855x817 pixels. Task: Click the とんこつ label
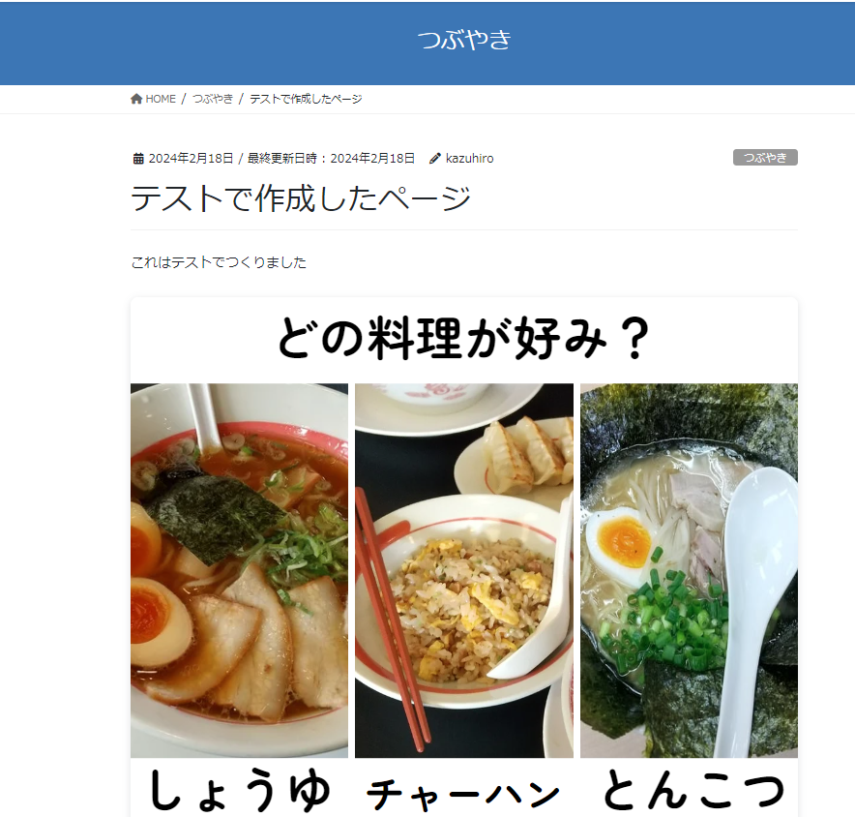(693, 790)
